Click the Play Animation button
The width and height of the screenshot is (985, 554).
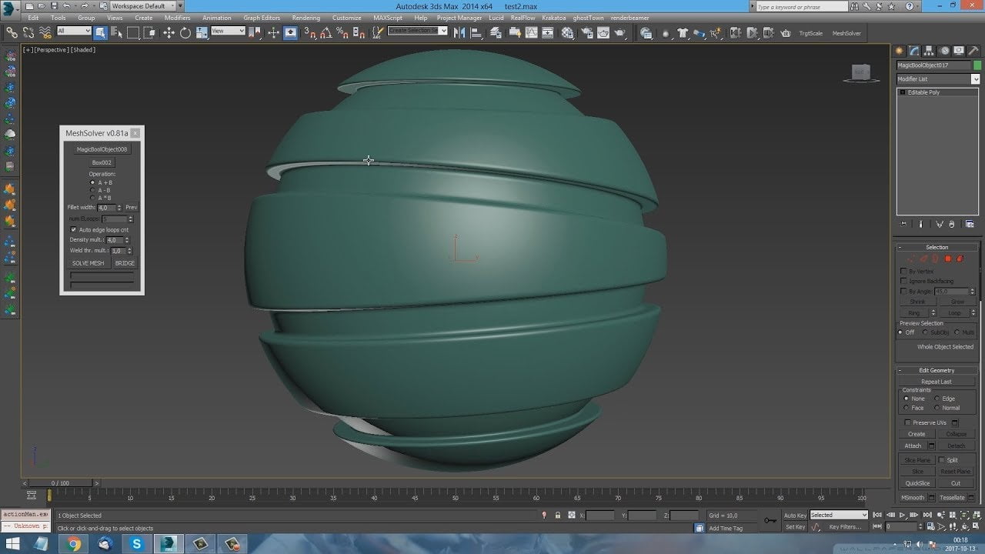[x=903, y=515]
